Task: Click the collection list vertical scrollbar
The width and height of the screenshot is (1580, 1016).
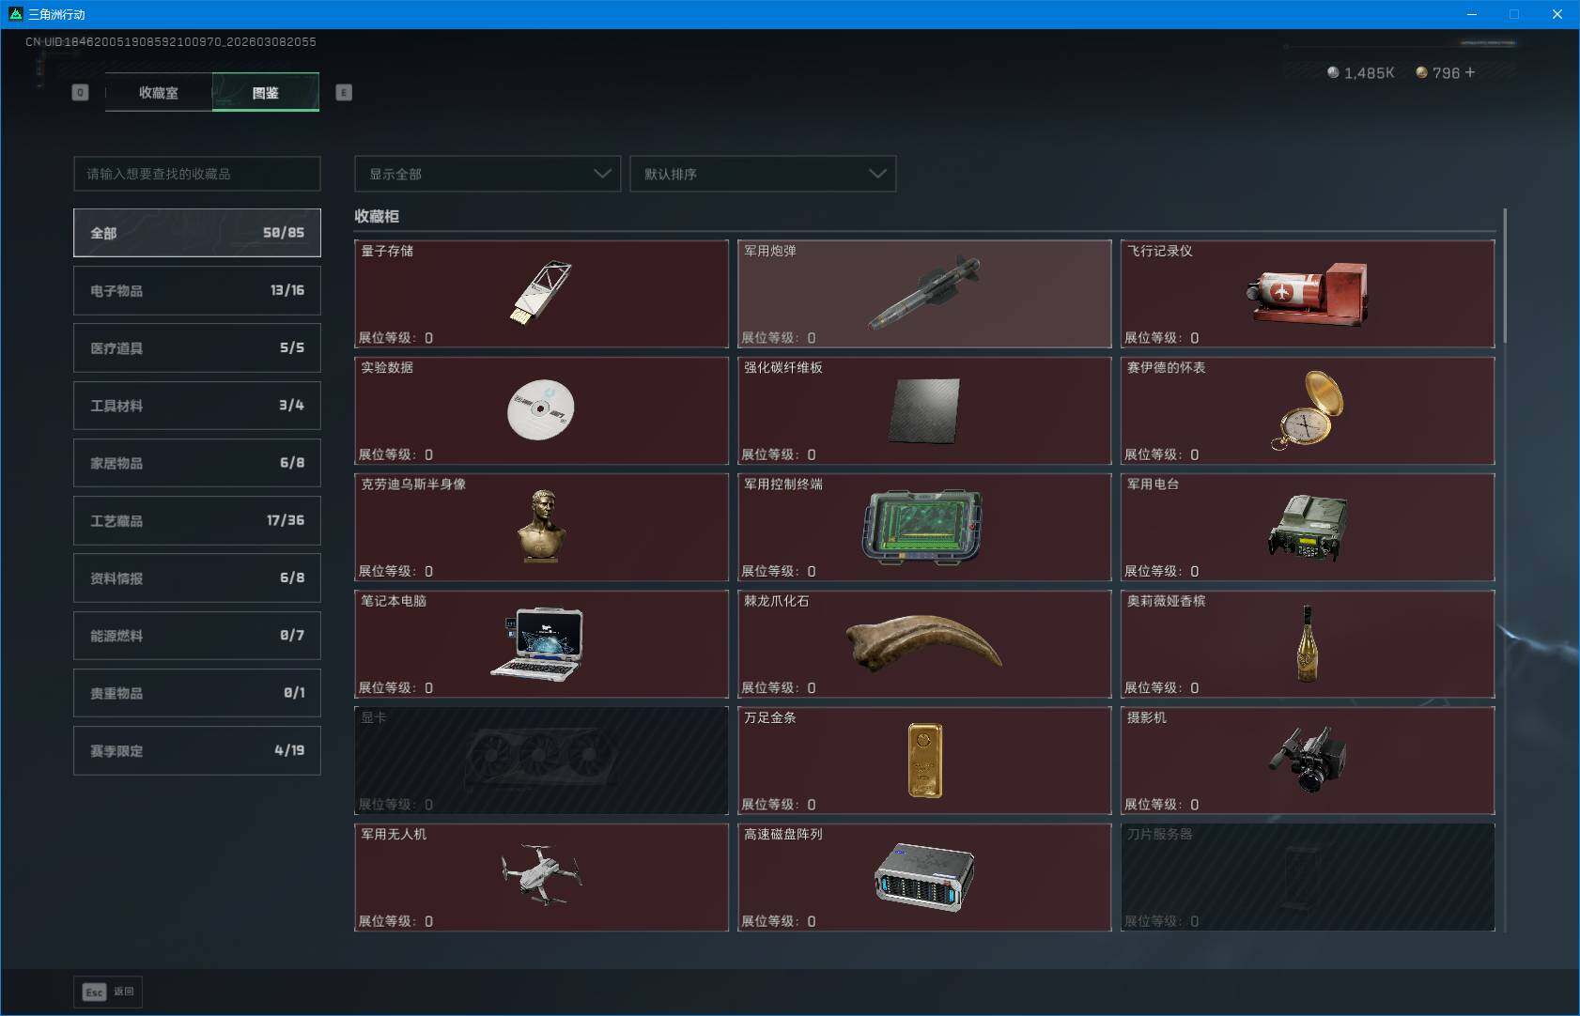Action: pyautogui.click(x=1505, y=276)
